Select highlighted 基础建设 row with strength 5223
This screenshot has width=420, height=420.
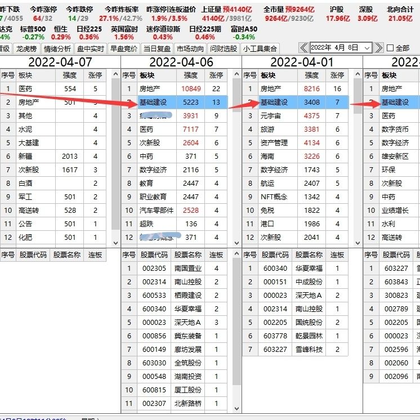point(174,102)
